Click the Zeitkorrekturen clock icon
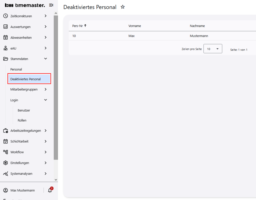 coord(5,16)
